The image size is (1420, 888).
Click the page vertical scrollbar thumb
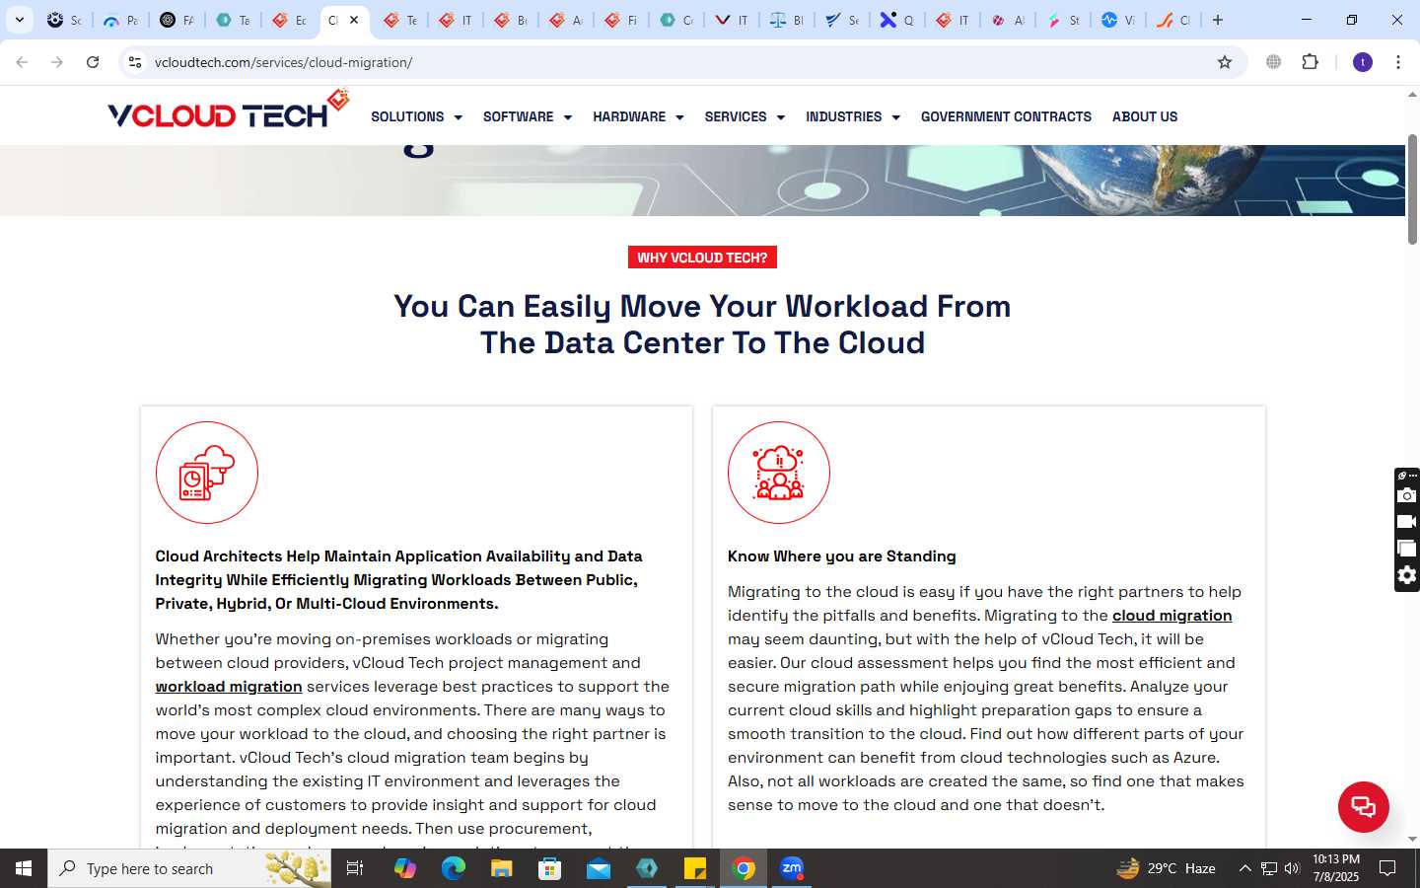click(x=1412, y=187)
